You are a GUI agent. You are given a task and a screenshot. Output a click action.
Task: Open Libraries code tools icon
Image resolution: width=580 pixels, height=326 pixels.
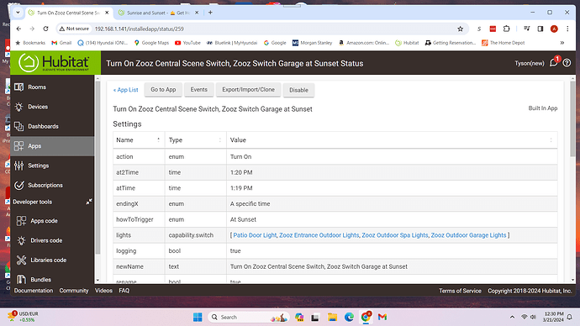click(22, 260)
